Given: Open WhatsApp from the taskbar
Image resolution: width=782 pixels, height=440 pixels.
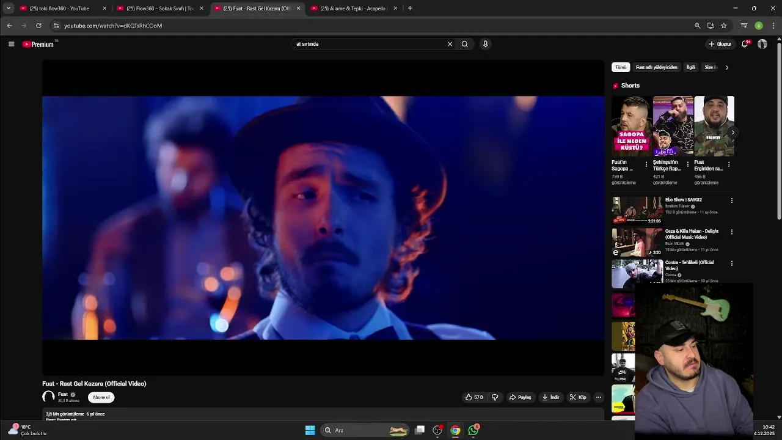Looking at the screenshot, I should pyautogui.click(x=473, y=430).
